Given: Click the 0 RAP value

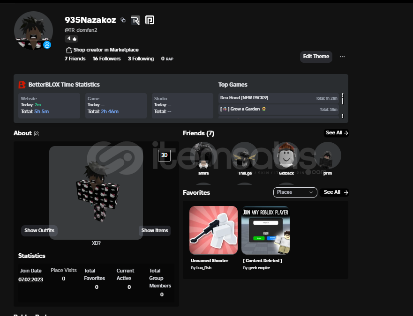Looking at the screenshot, I should 167,59.
